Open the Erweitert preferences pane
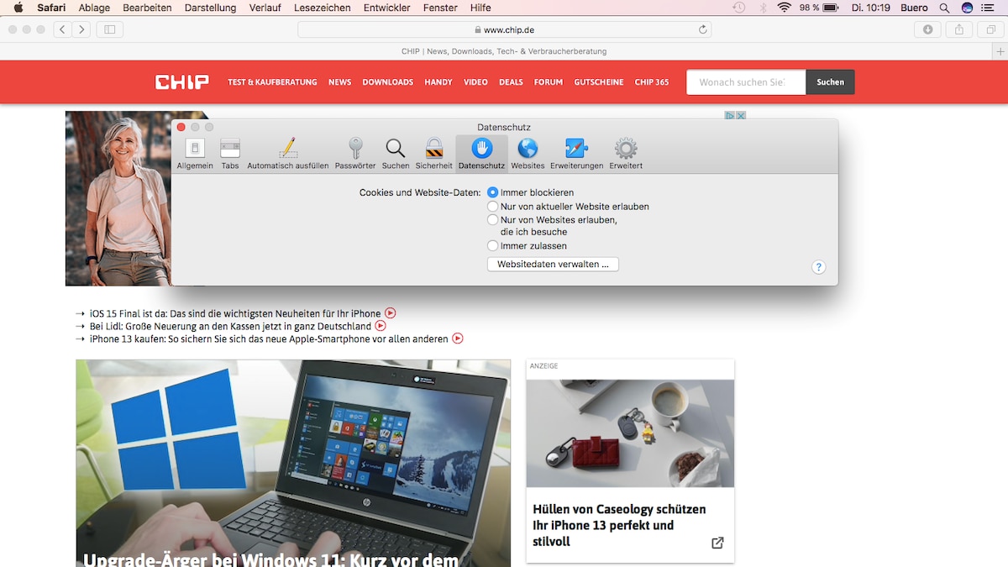Viewport: 1008px width, 567px height. (626, 155)
